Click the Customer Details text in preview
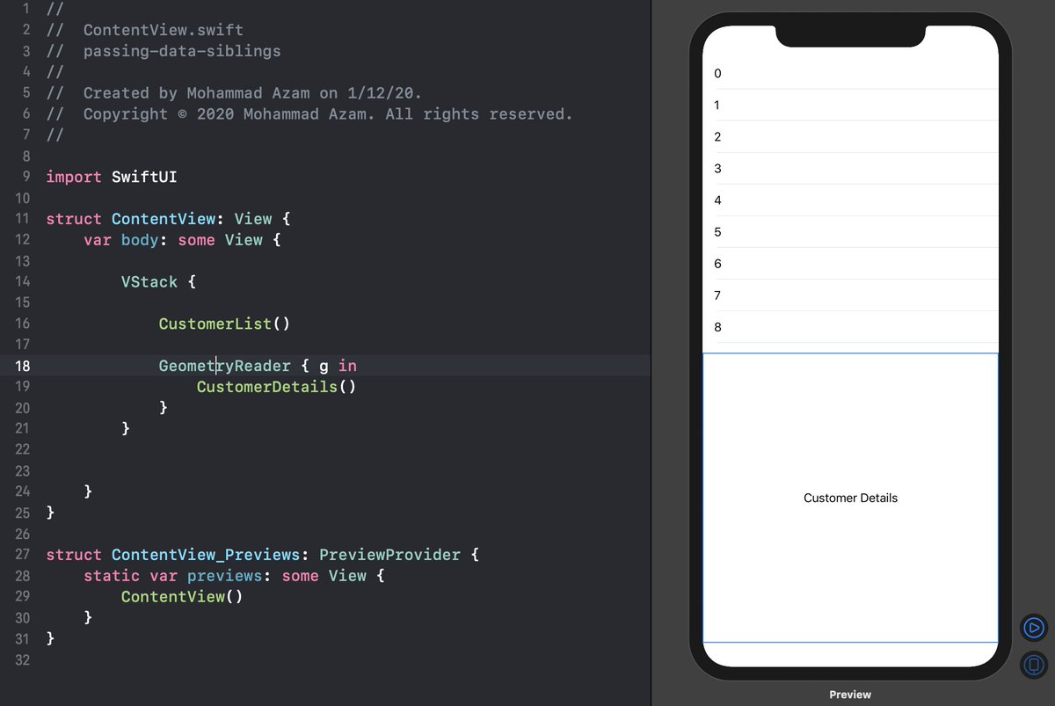This screenshot has width=1055, height=706. (x=850, y=498)
